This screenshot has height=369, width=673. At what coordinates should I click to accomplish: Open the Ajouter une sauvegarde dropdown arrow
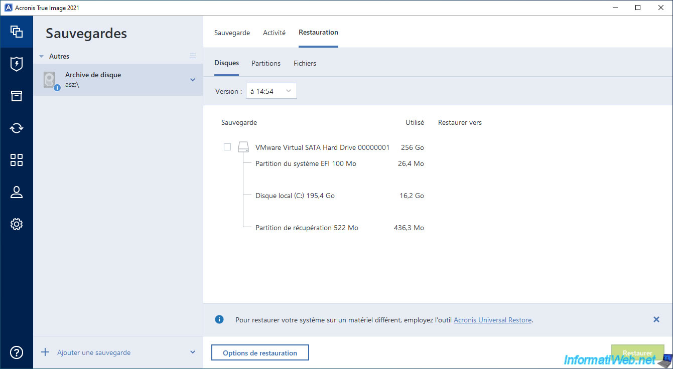[x=193, y=352]
